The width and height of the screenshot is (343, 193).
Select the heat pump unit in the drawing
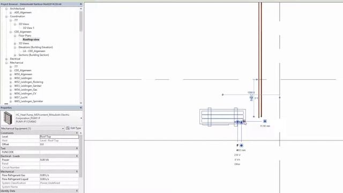pos(222,117)
